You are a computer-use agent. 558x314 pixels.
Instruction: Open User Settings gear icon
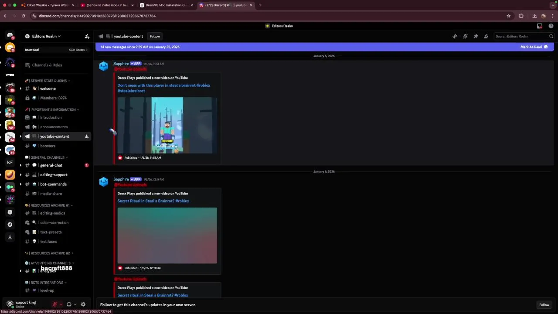[x=83, y=304]
